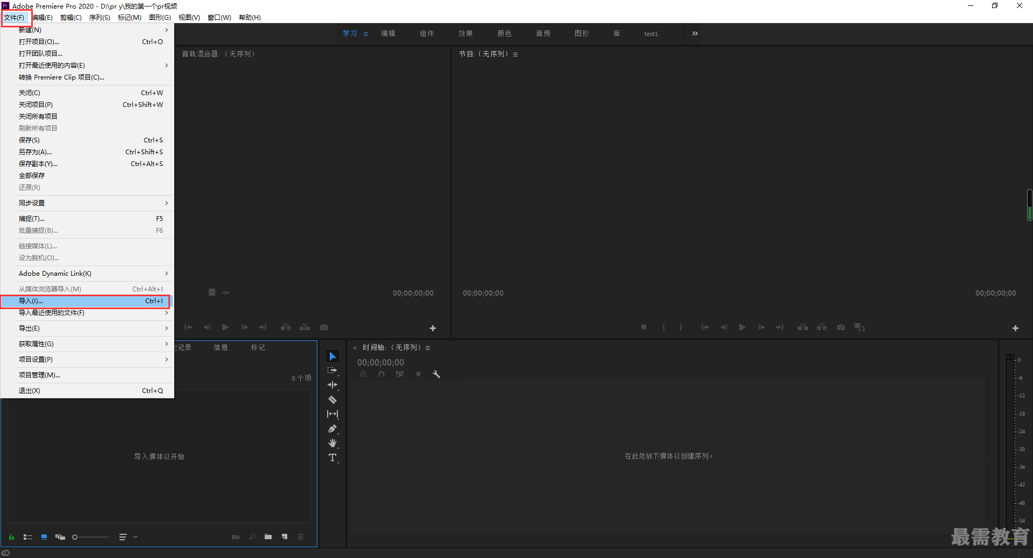This screenshot has width=1033, height=558.
Task: Select the Track Select Forward tool
Action: (x=332, y=370)
